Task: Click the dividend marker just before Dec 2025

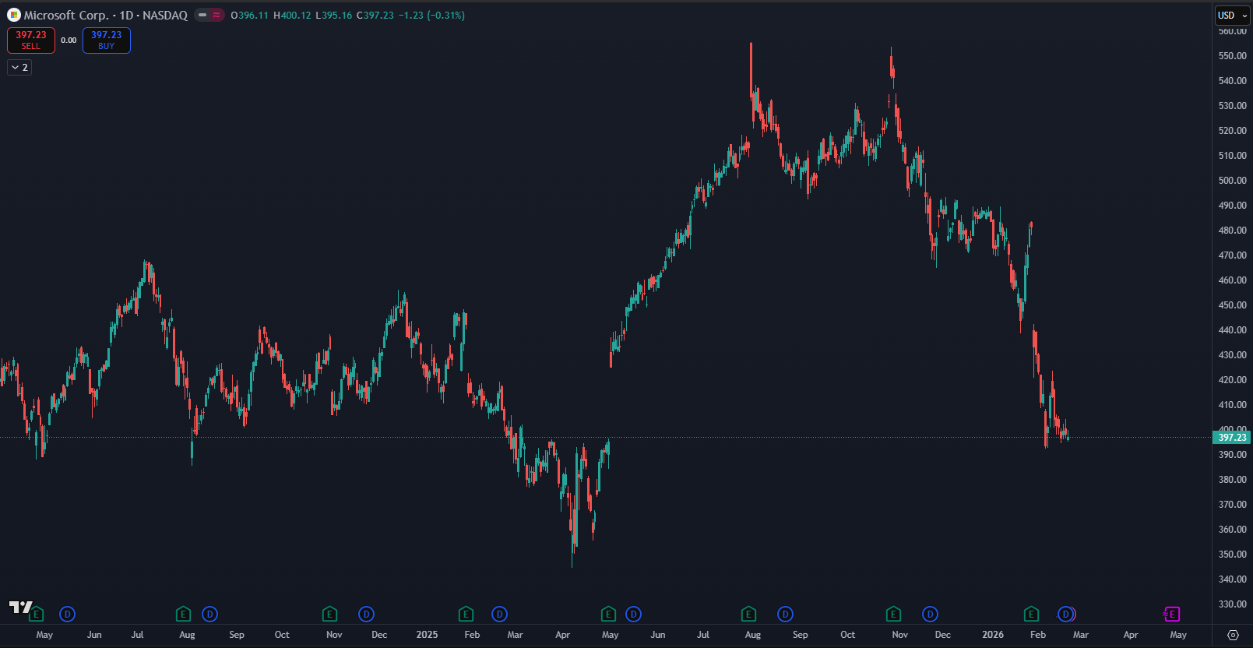Action: [930, 615]
